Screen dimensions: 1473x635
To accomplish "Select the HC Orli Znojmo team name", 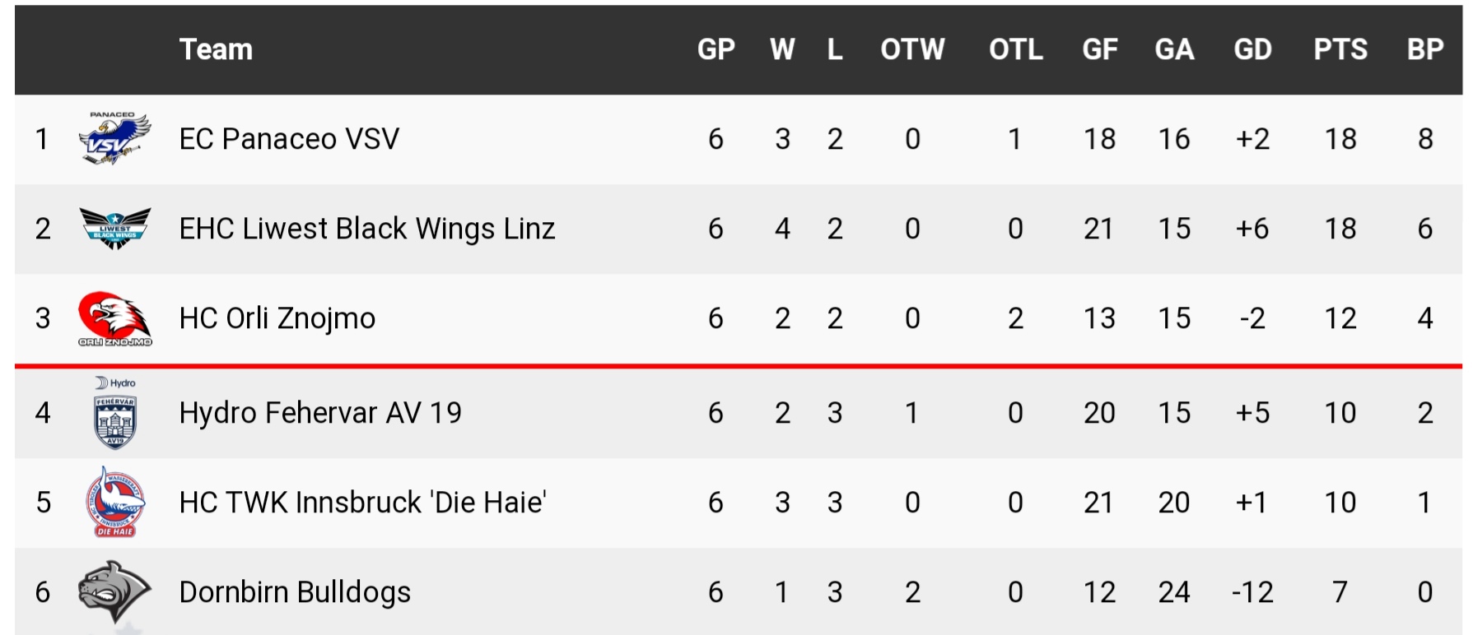I will click(x=277, y=318).
